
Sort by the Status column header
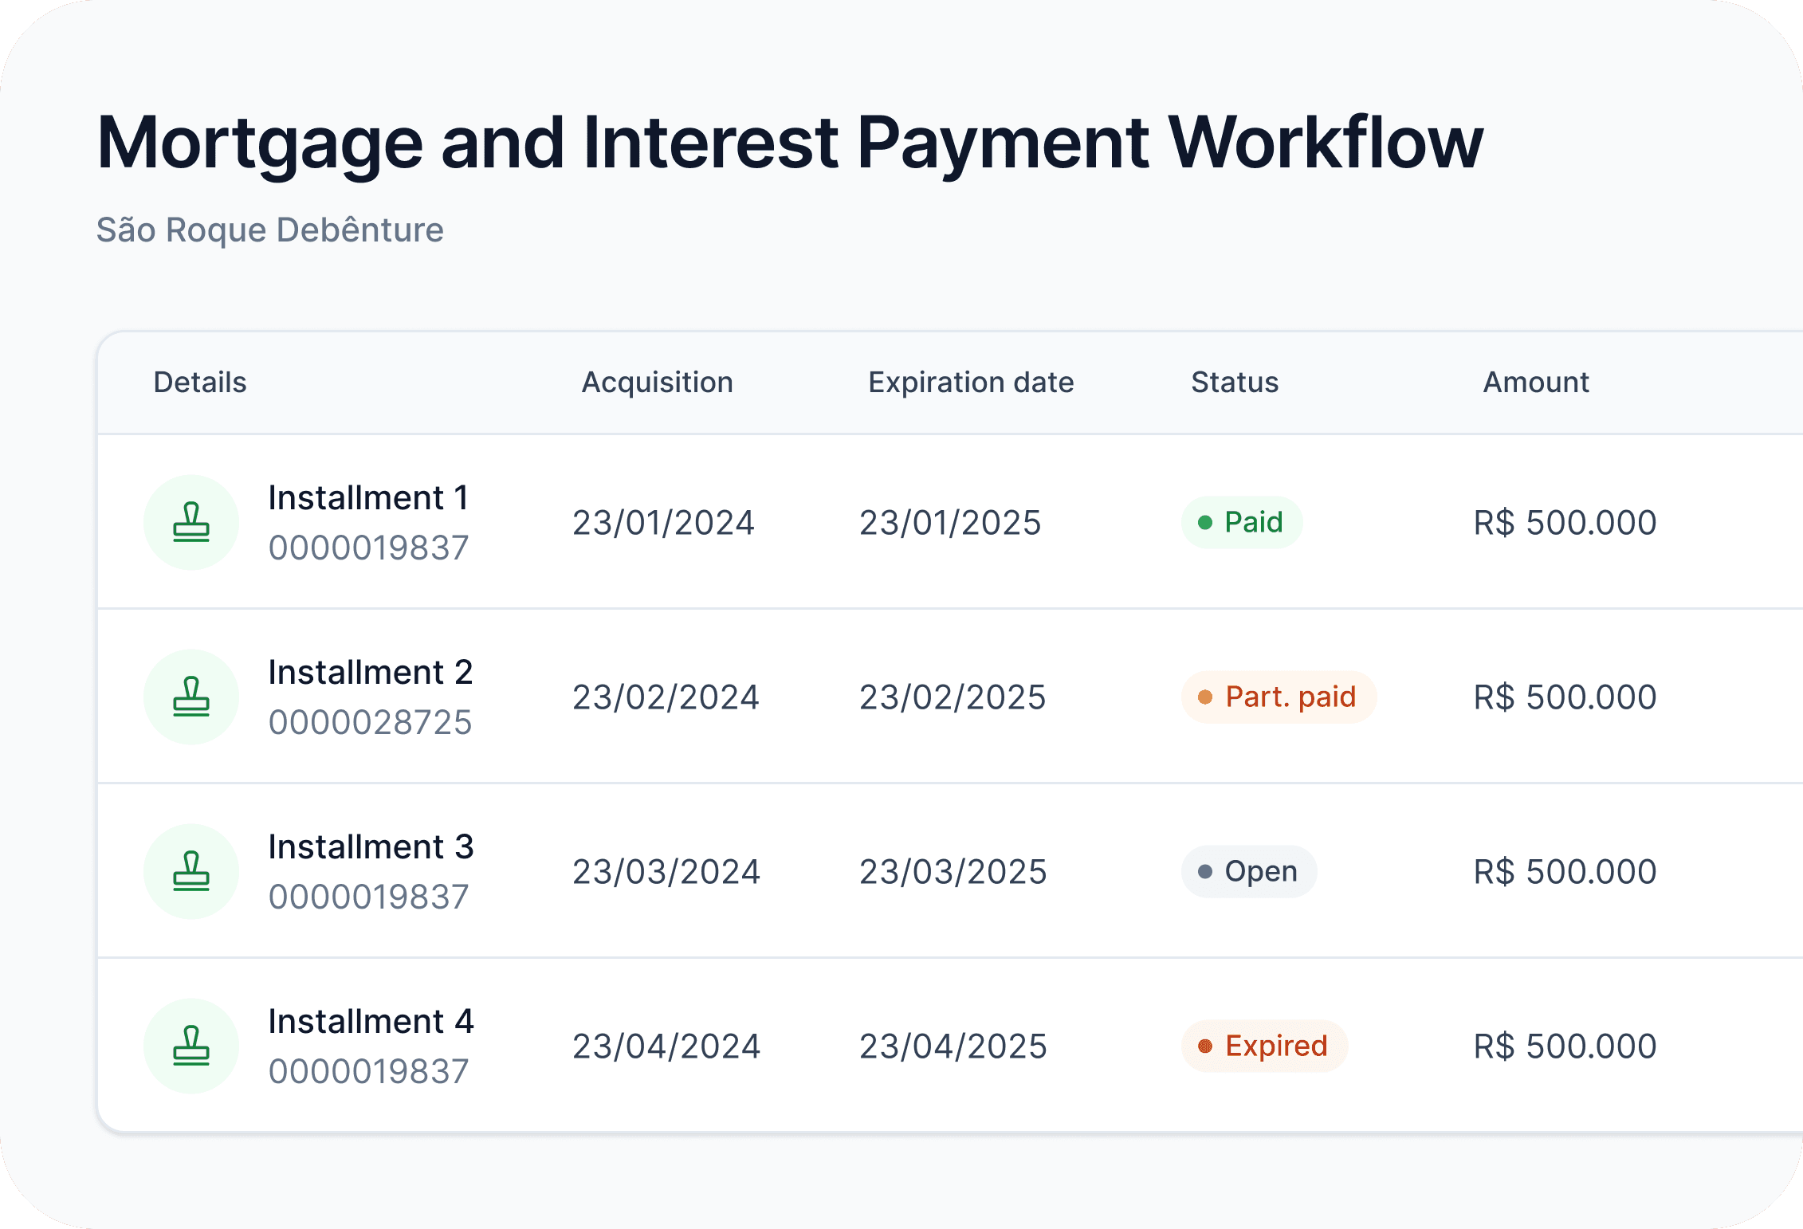tap(1234, 383)
